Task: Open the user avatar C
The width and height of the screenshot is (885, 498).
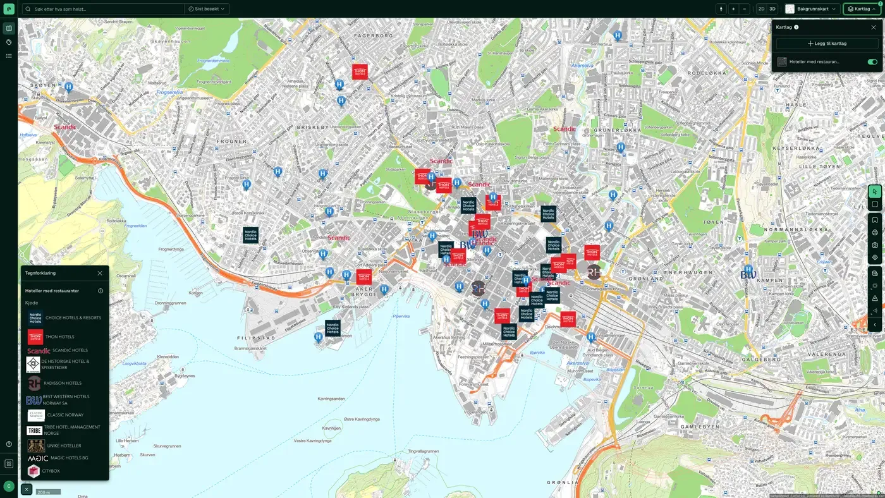Action: pyautogui.click(x=9, y=486)
